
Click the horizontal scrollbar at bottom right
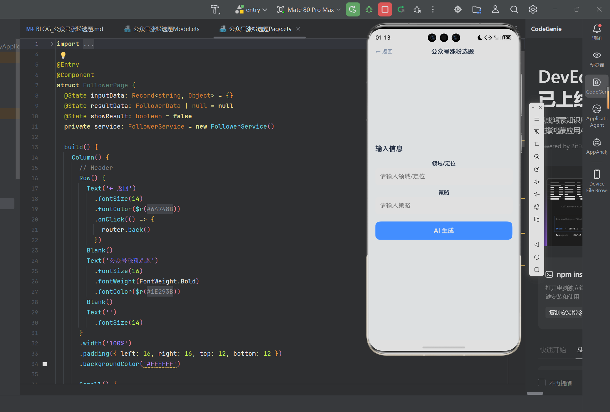pyautogui.click(x=535, y=393)
